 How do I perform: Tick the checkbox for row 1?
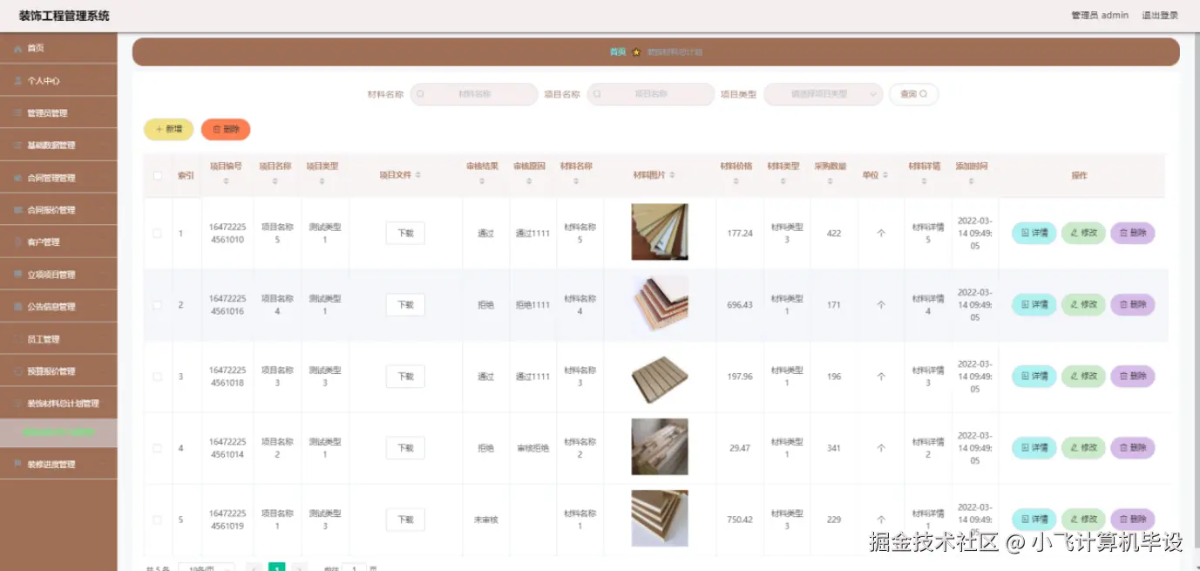tap(158, 234)
